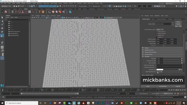Click the Focus button
Viewport: 187px width, 105px height.
point(178,22)
